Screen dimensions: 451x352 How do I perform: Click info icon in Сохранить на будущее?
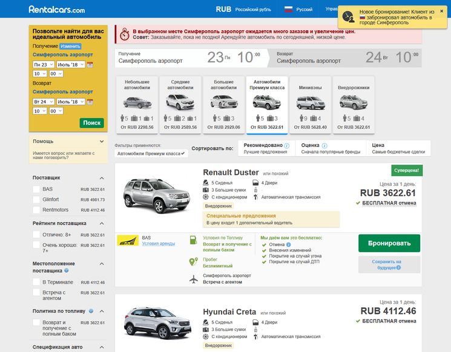(398, 267)
